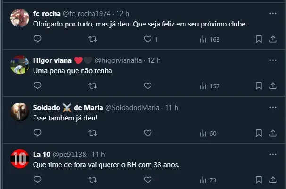Viewport: 286px width, 189px height.
Task: Reply to fc_rocha's tweet
Action: [38, 39]
